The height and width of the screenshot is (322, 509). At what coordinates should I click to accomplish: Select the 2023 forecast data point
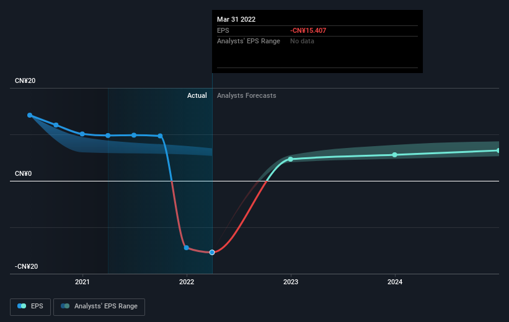pyautogui.click(x=291, y=159)
